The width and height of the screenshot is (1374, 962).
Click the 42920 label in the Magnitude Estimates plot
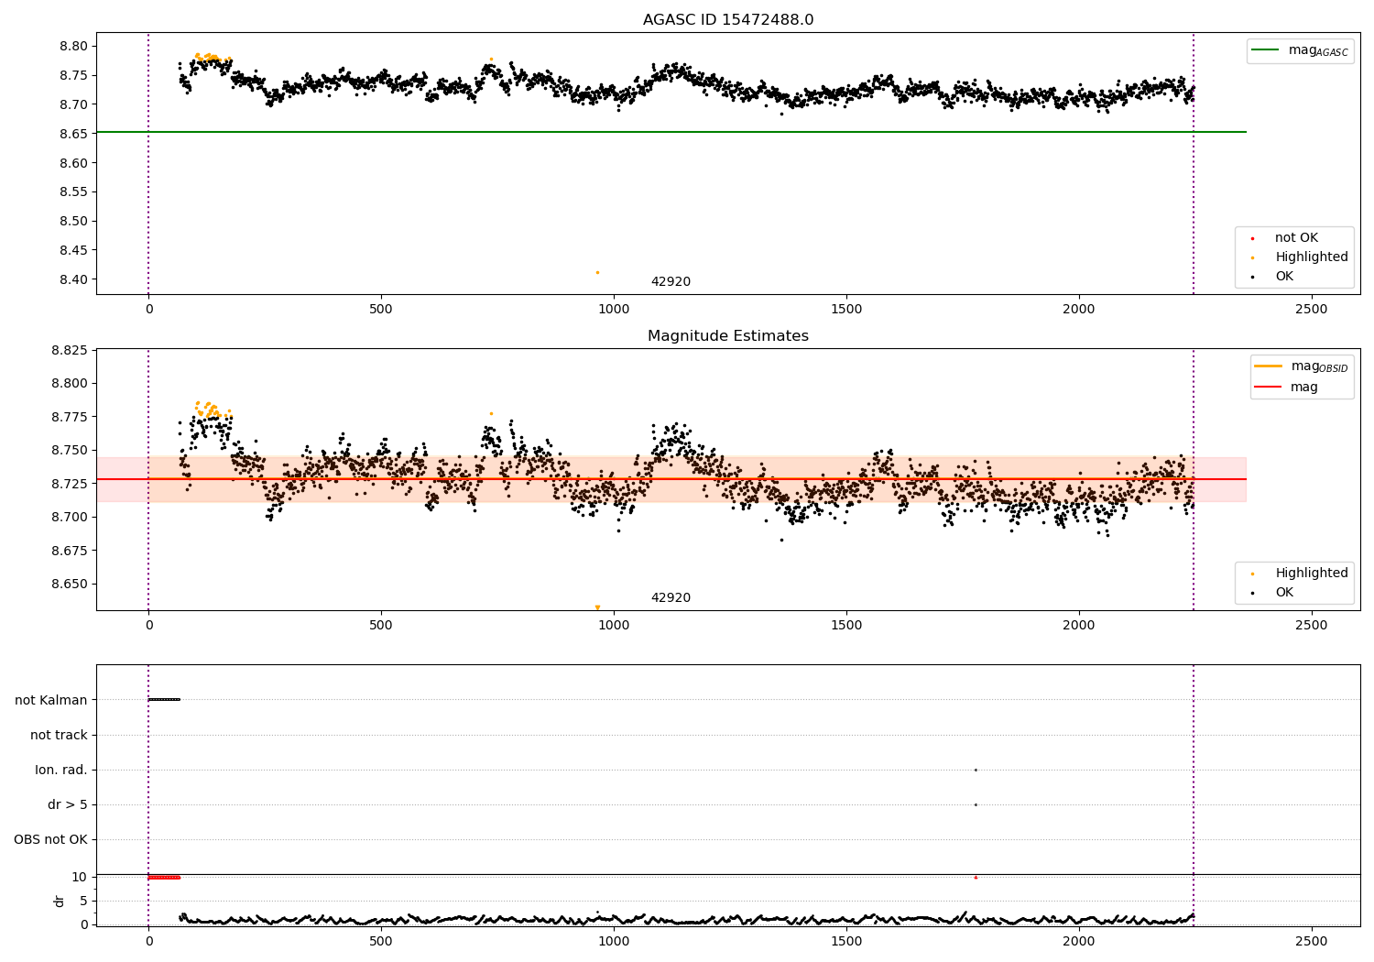click(x=671, y=598)
